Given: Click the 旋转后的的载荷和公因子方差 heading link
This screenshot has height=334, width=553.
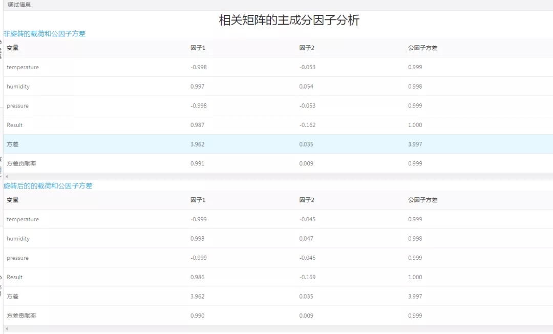Looking at the screenshot, I should pyautogui.click(x=48, y=186).
